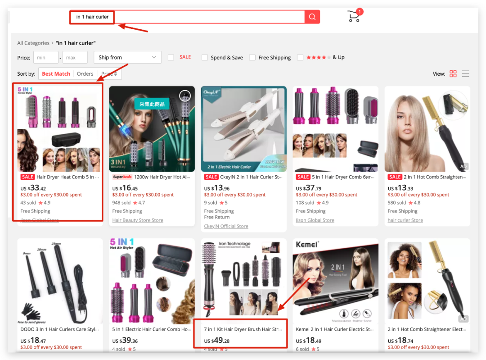Check the Free Shipping filter box
The width and height of the screenshot is (486, 360).
pyautogui.click(x=252, y=58)
